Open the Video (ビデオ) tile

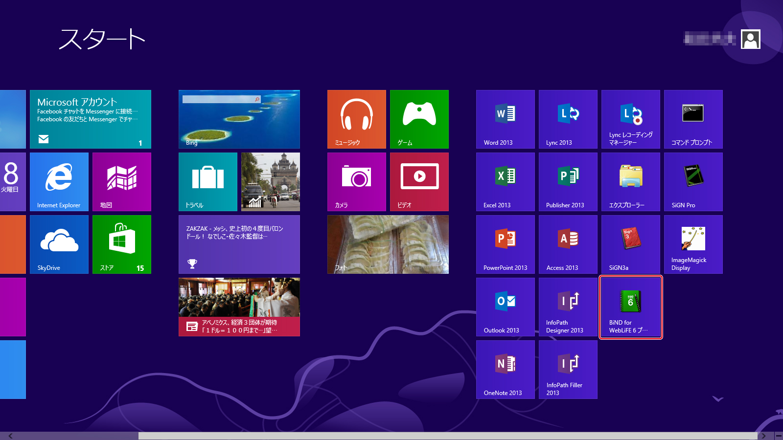(419, 182)
